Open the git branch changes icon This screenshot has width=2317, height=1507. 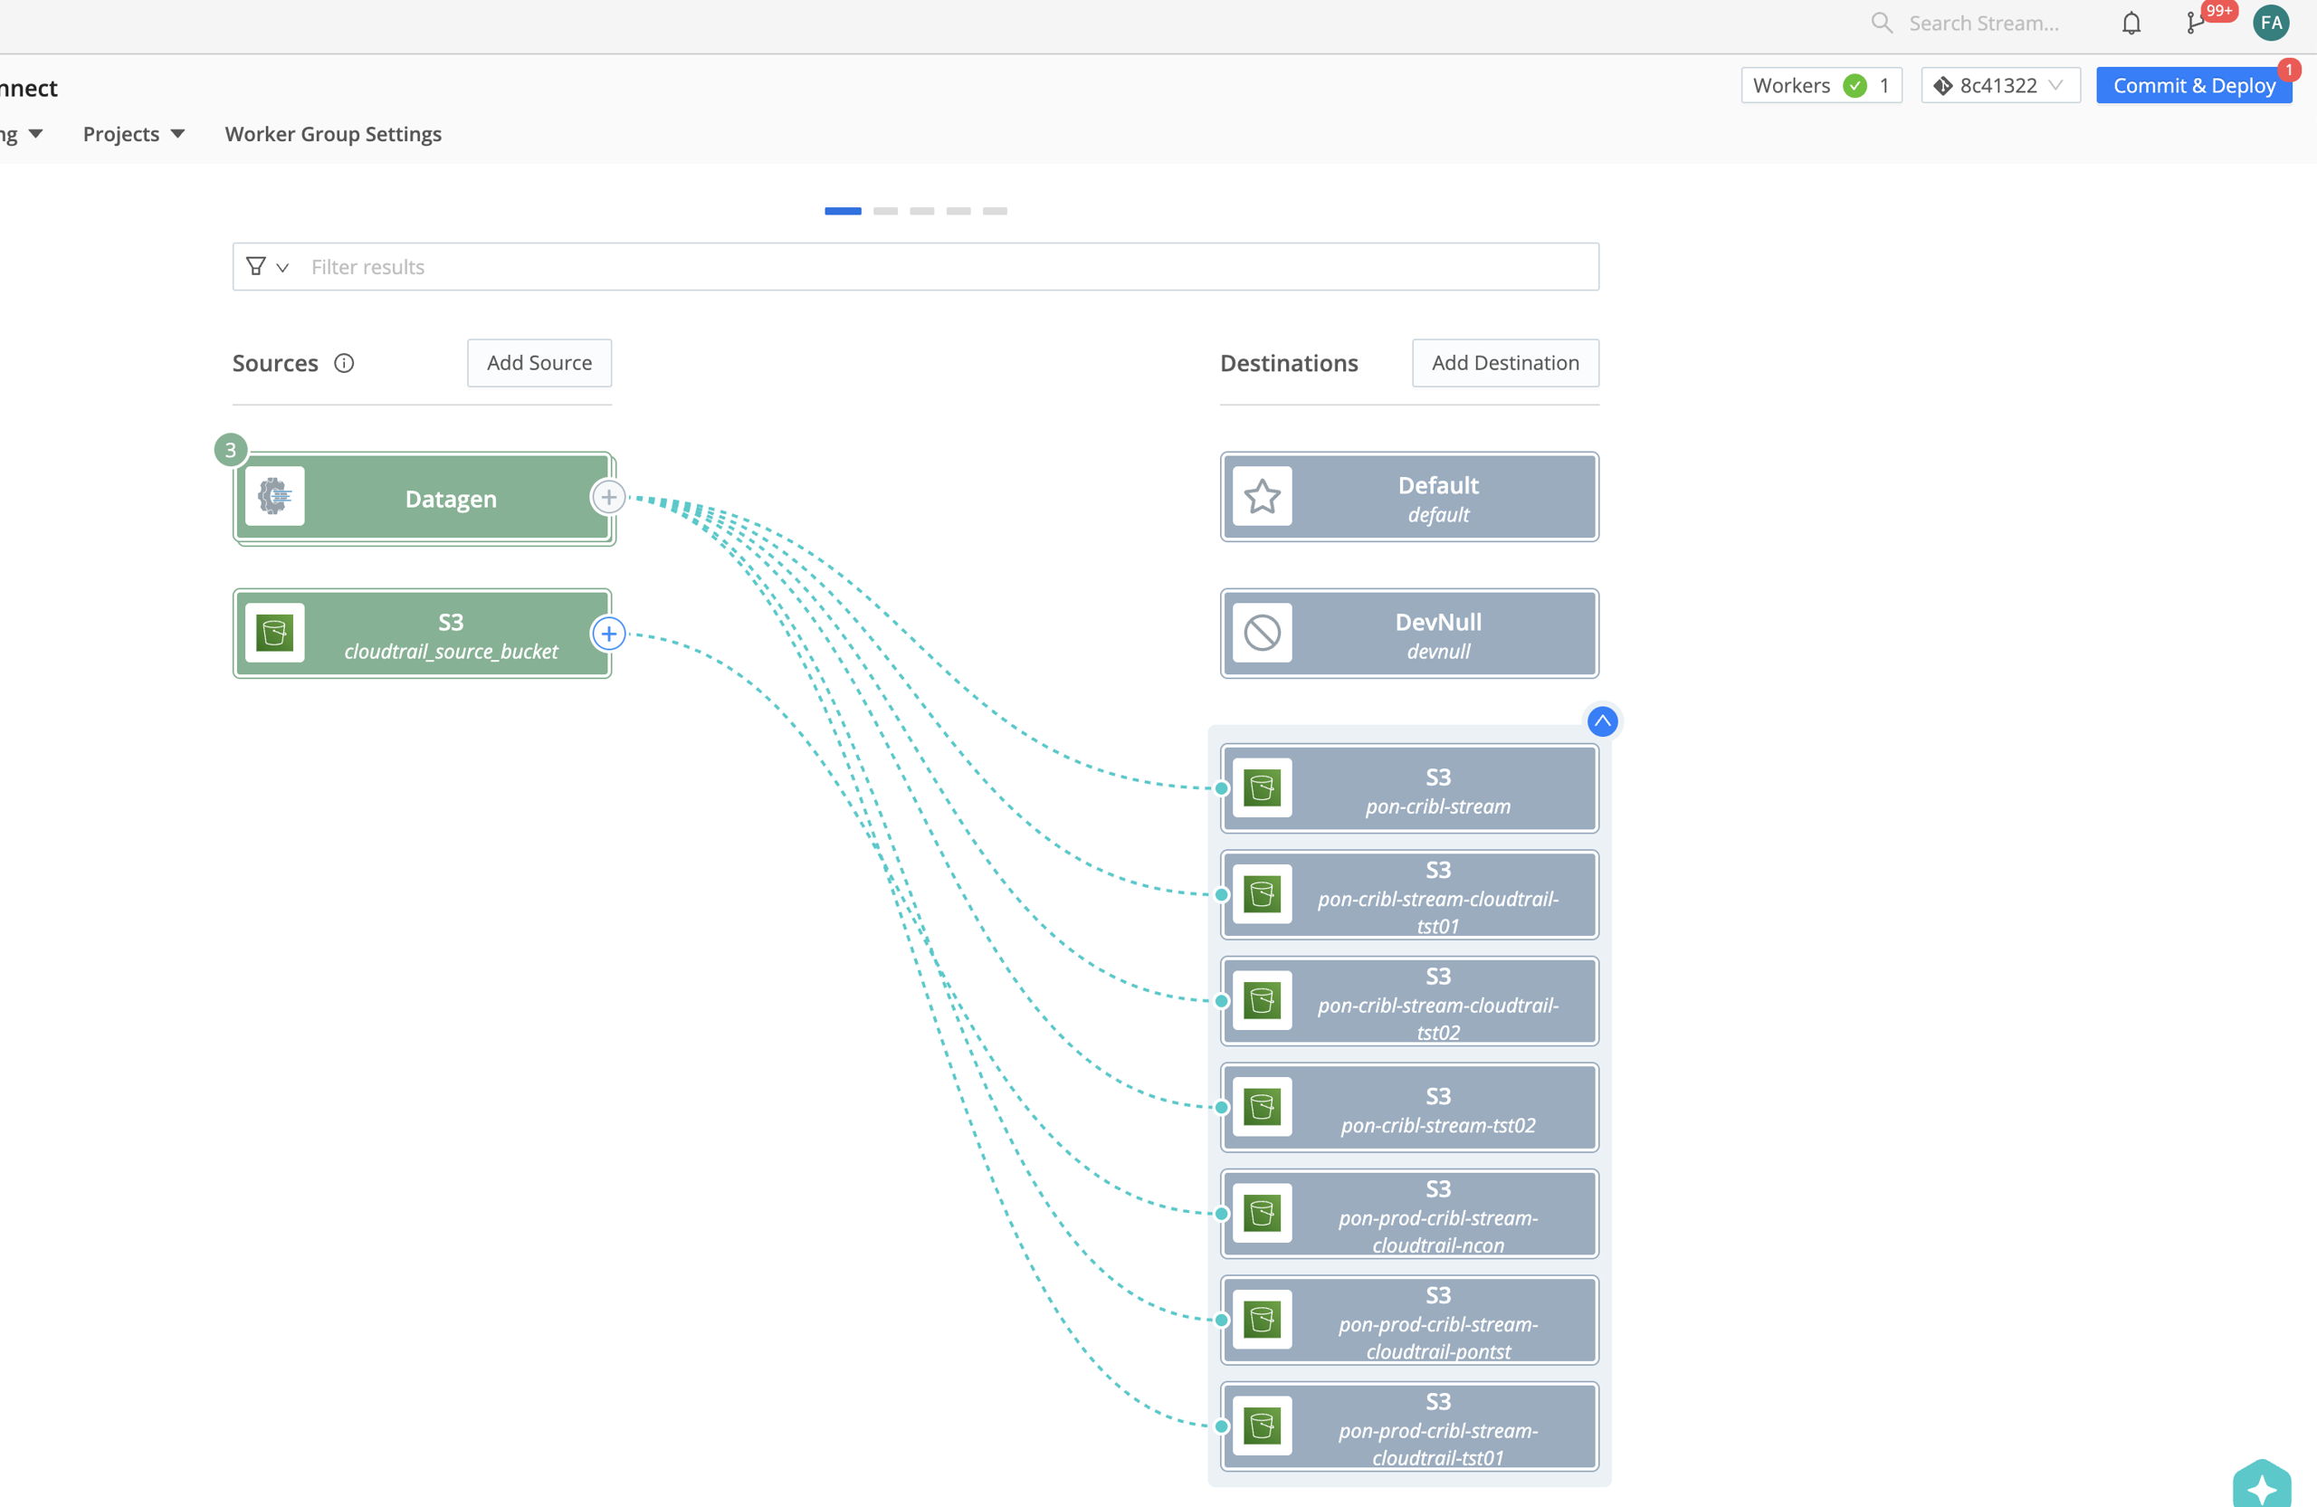(2194, 24)
